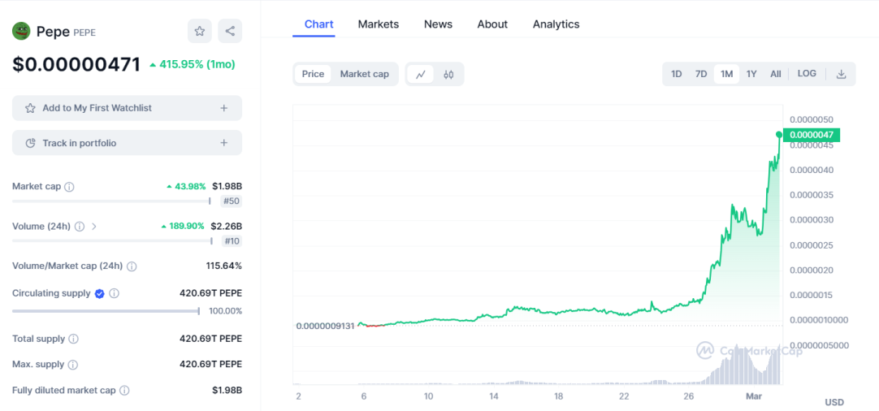Set chart range to 1M

726,74
